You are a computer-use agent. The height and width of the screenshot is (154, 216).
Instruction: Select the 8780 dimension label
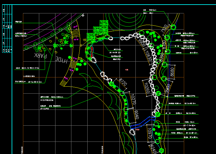click(164, 45)
